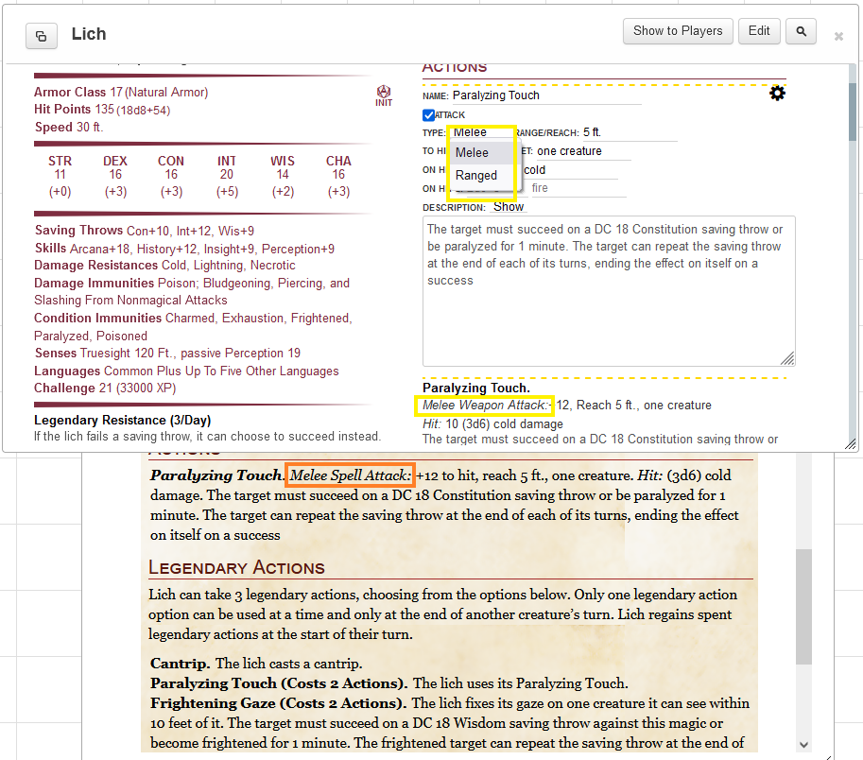Click the Paralyzing Touch name field
This screenshot has width=863, height=760.
click(545, 95)
